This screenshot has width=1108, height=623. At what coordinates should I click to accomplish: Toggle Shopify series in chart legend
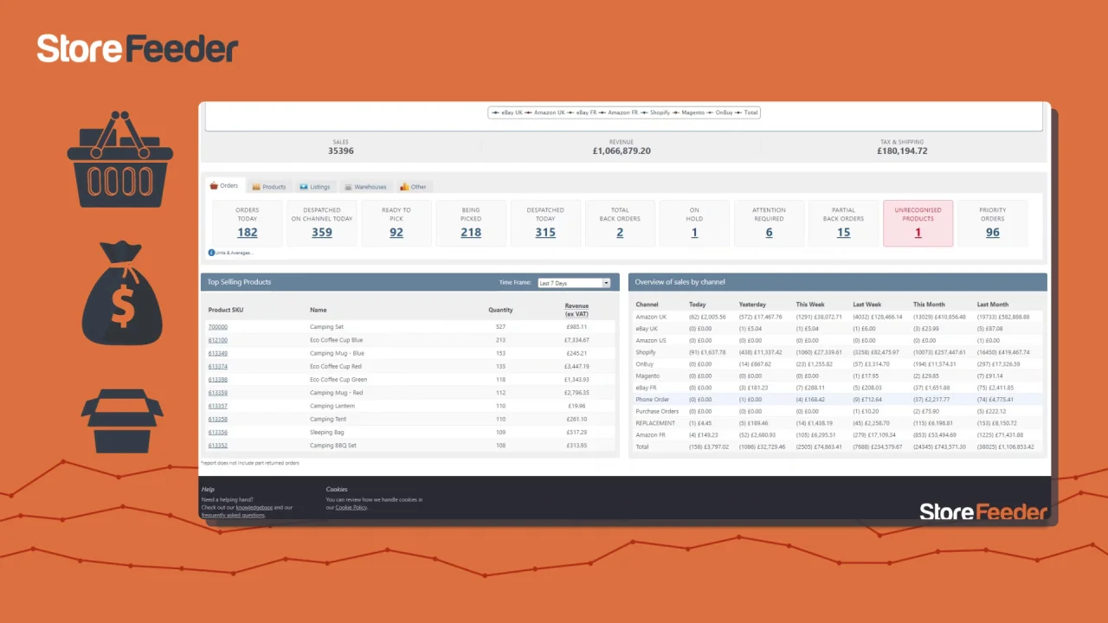click(655, 112)
